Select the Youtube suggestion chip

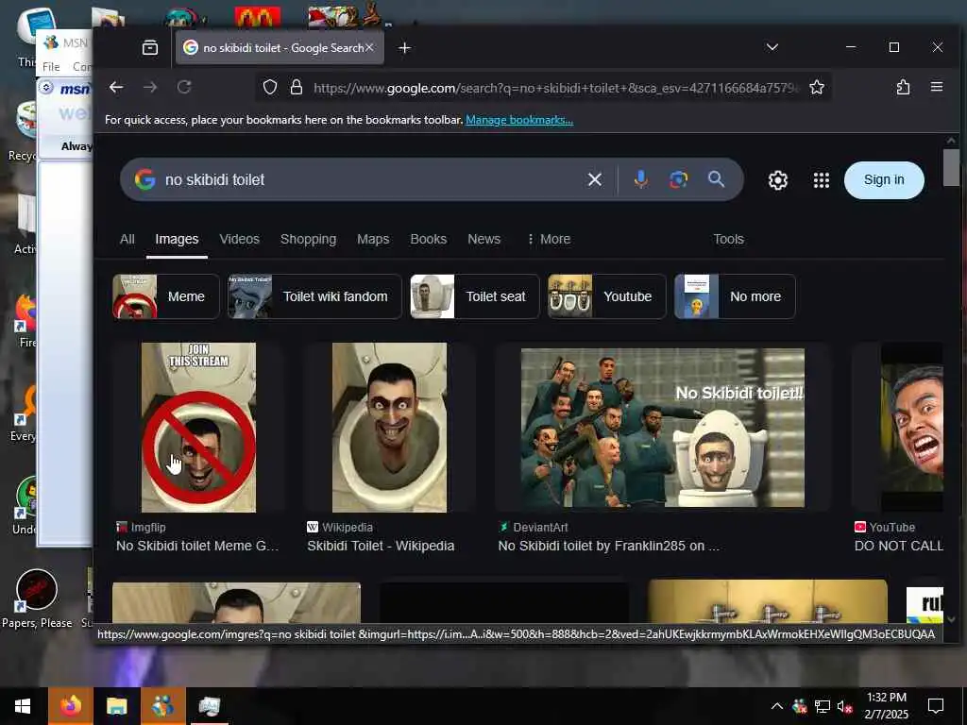click(607, 296)
